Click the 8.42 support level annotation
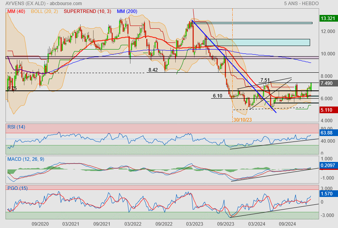338x228 pixels. [153, 70]
